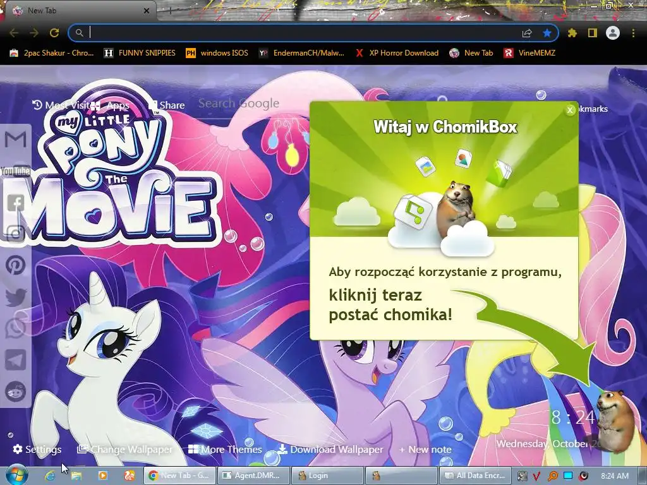Click the Telegram sidebar icon
This screenshot has height=485, width=647.
tap(15, 360)
